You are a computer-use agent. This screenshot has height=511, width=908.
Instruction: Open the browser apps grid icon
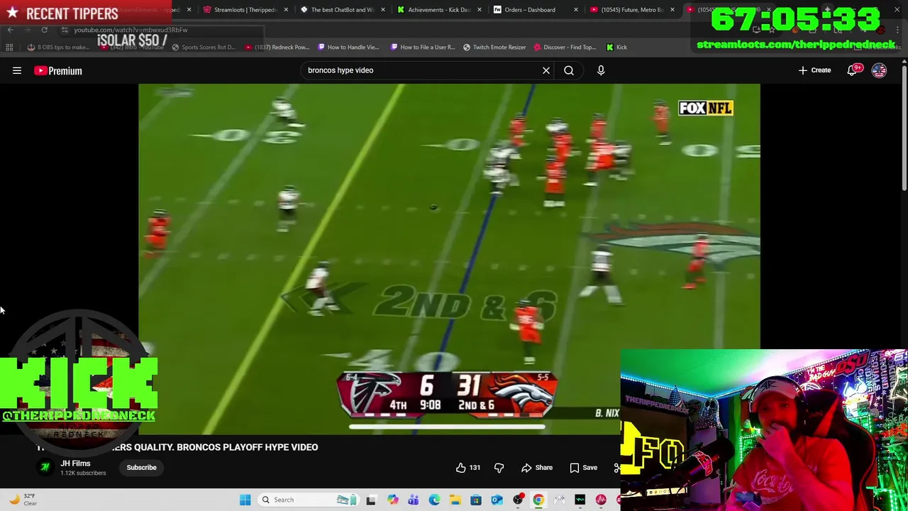(9, 47)
